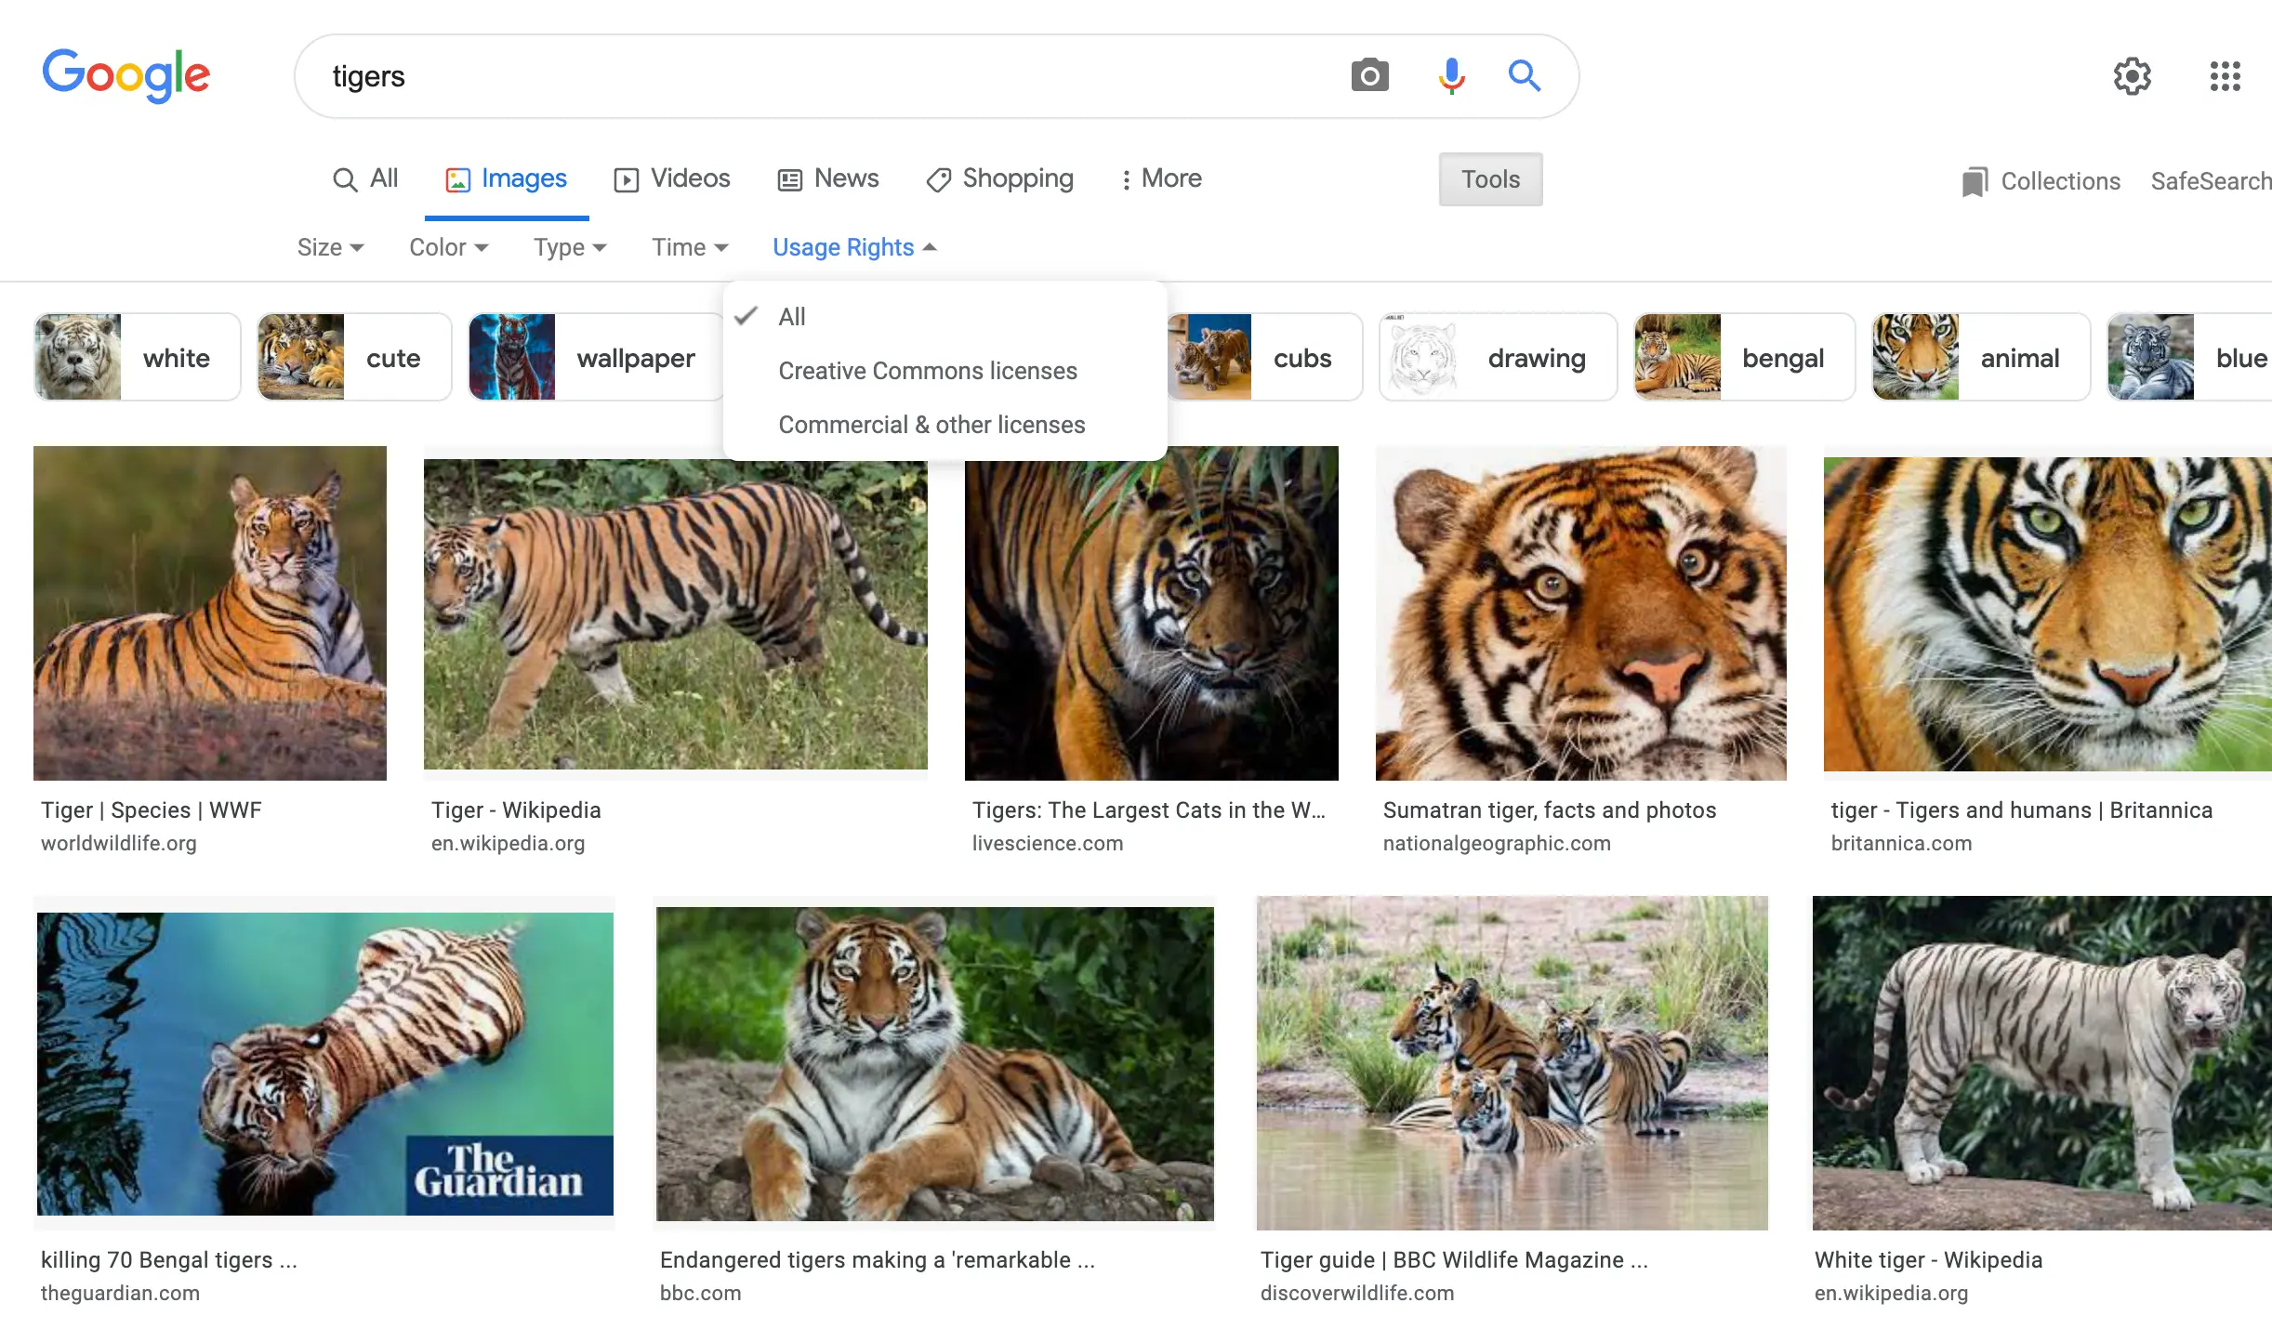The width and height of the screenshot is (2272, 1342).
Task: Open the BBC Wildlife tigers thumbnail
Action: (1512, 1063)
